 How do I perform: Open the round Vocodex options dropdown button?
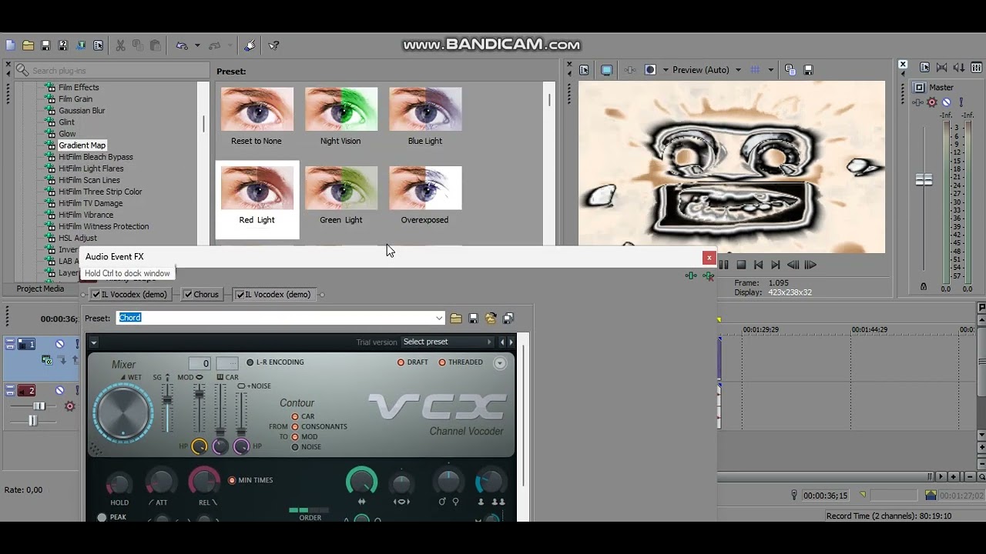(500, 363)
